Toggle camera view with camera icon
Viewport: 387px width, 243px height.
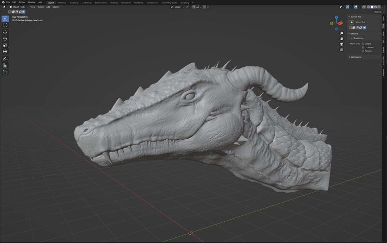[x=342, y=44]
